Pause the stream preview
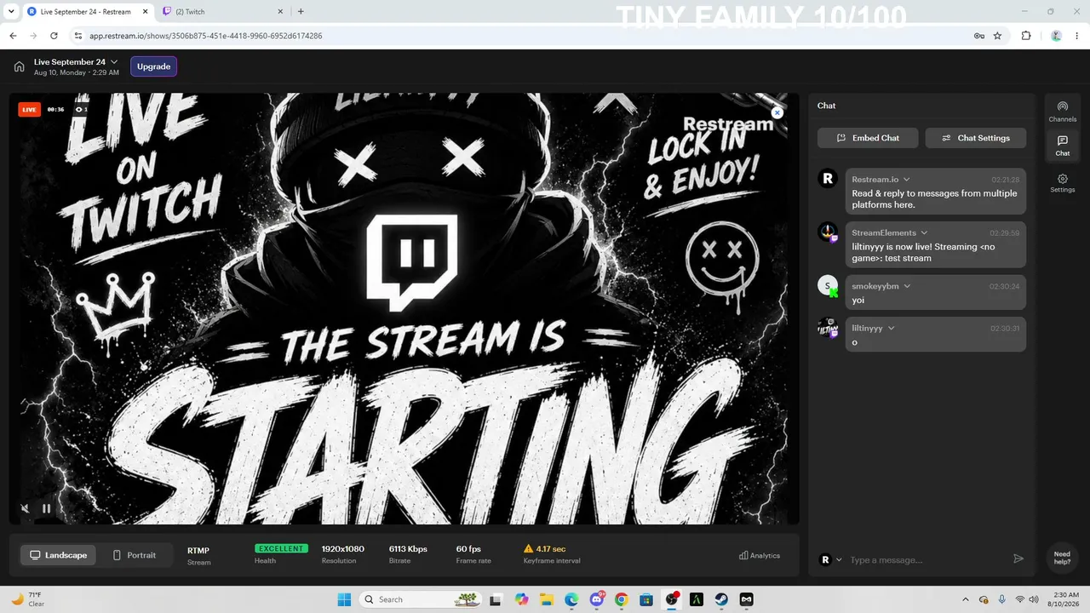This screenshot has width=1090, height=613. (x=47, y=509)
